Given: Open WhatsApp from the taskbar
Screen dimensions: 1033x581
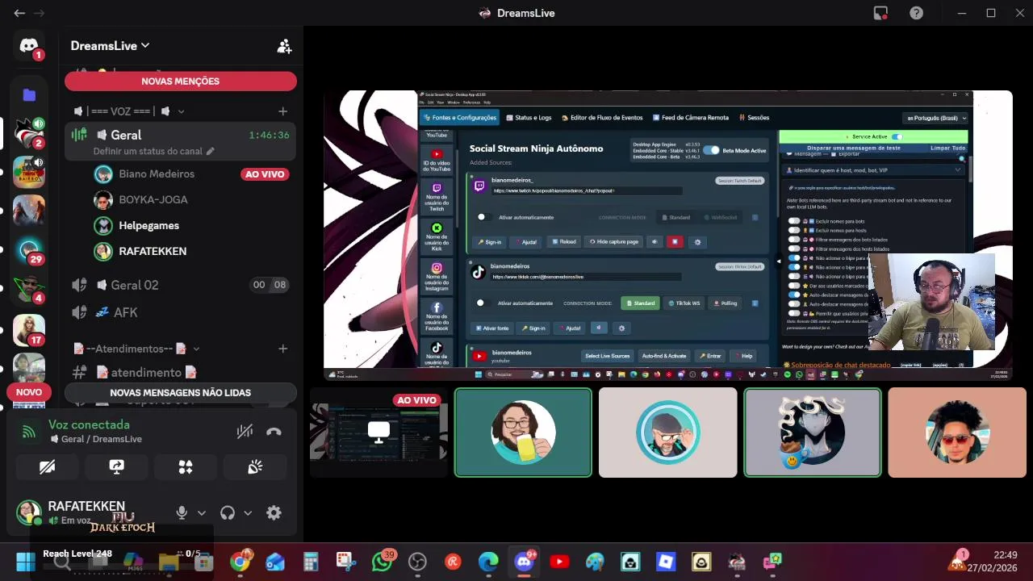Looking at the screenshot, I should click(x=382, y=562).
